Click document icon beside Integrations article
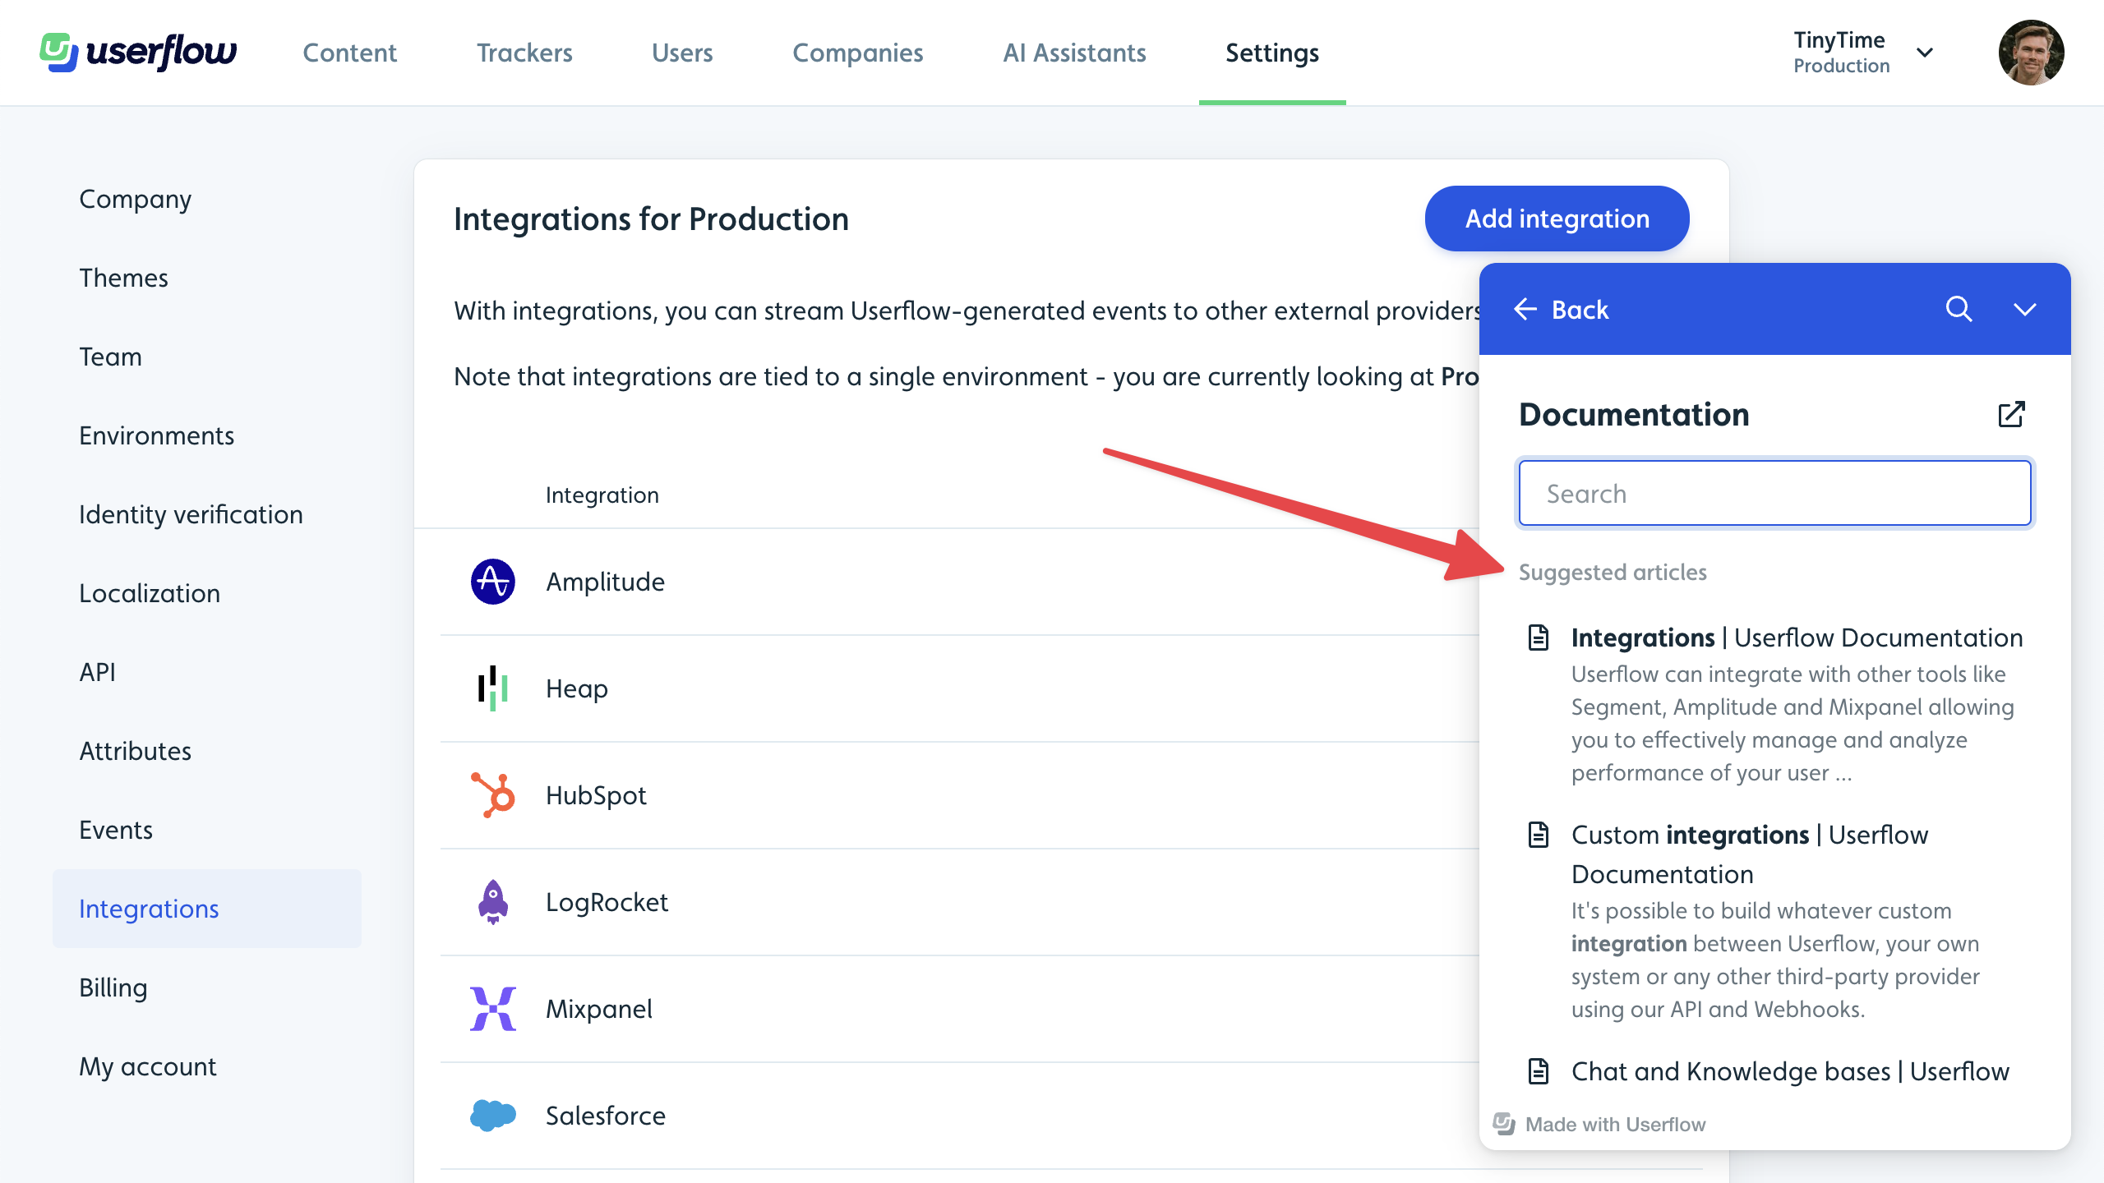The width and height of the screenshot is (2104, 1183). click(x=1539, y=638)
